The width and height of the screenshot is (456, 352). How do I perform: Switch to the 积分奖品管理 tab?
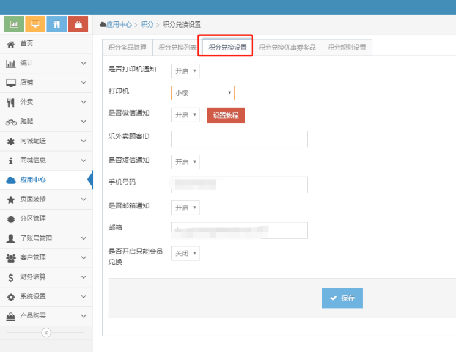coord(127,47)
